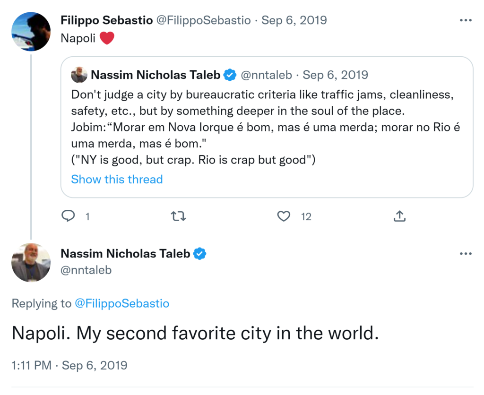Click the red heart emoji after Napoli
Screen dimensions: 484x395
107,38
